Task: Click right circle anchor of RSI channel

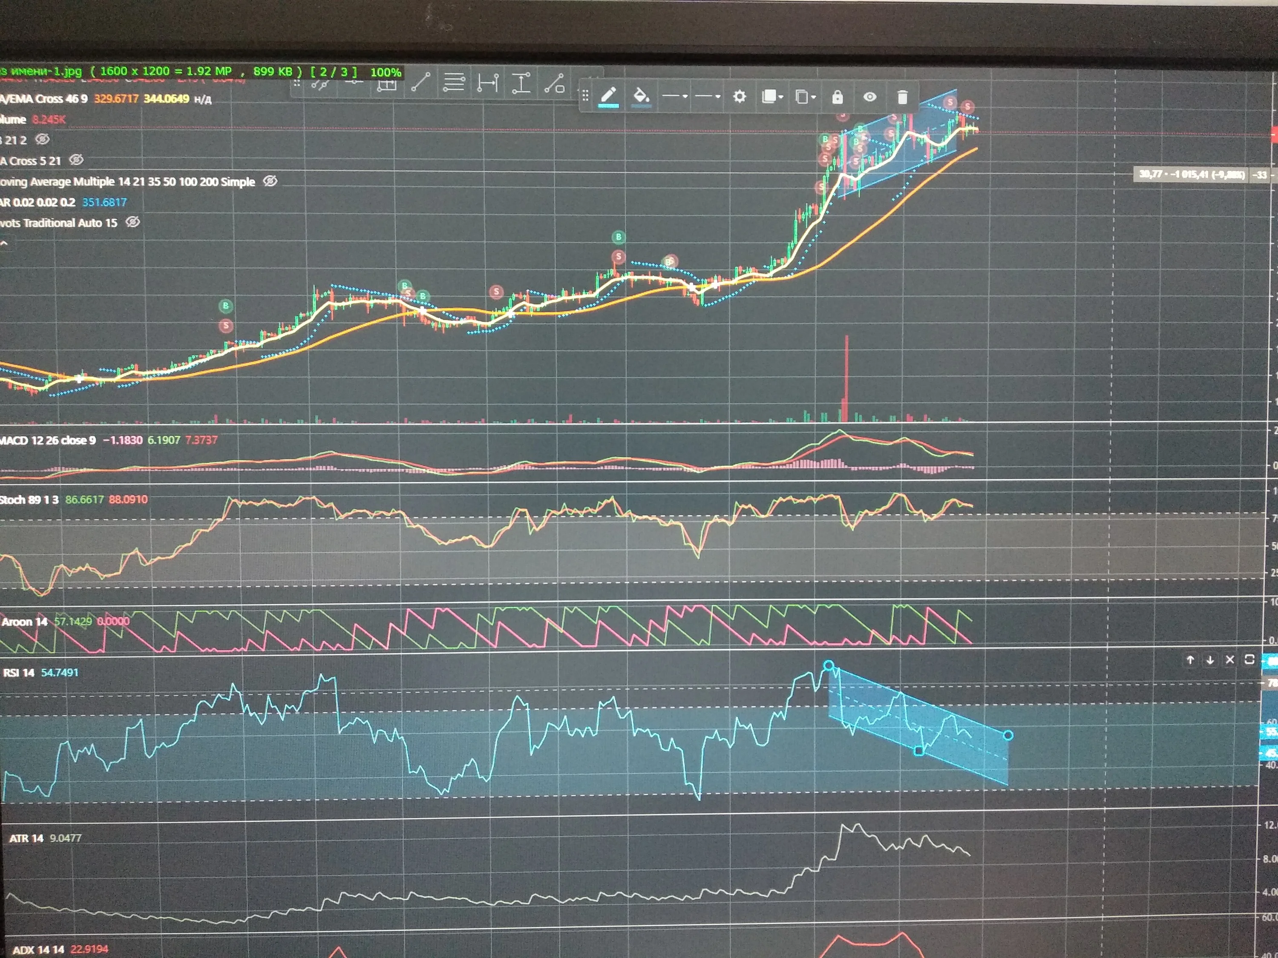Action: click(1008, 735)
